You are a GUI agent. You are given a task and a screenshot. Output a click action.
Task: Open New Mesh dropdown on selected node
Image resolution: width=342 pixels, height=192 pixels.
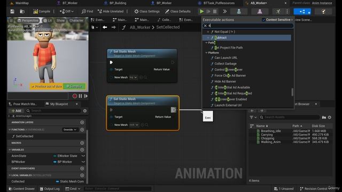coord(134,125)
